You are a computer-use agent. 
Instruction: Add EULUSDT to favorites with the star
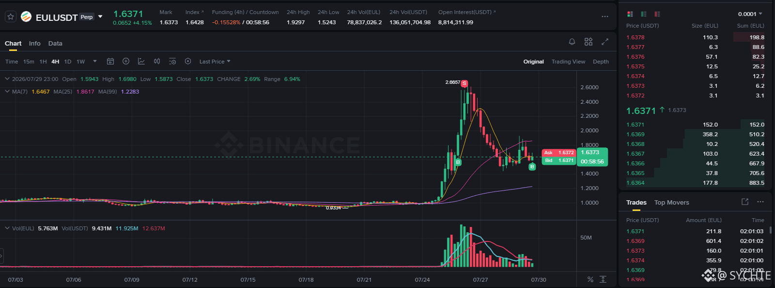pos(11,16)
